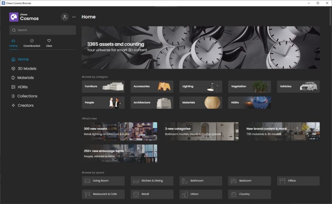Open 3D Models in the sidebar
This screenshot has width=332, height=204.
pyautogui.click(x=27, y=69)
